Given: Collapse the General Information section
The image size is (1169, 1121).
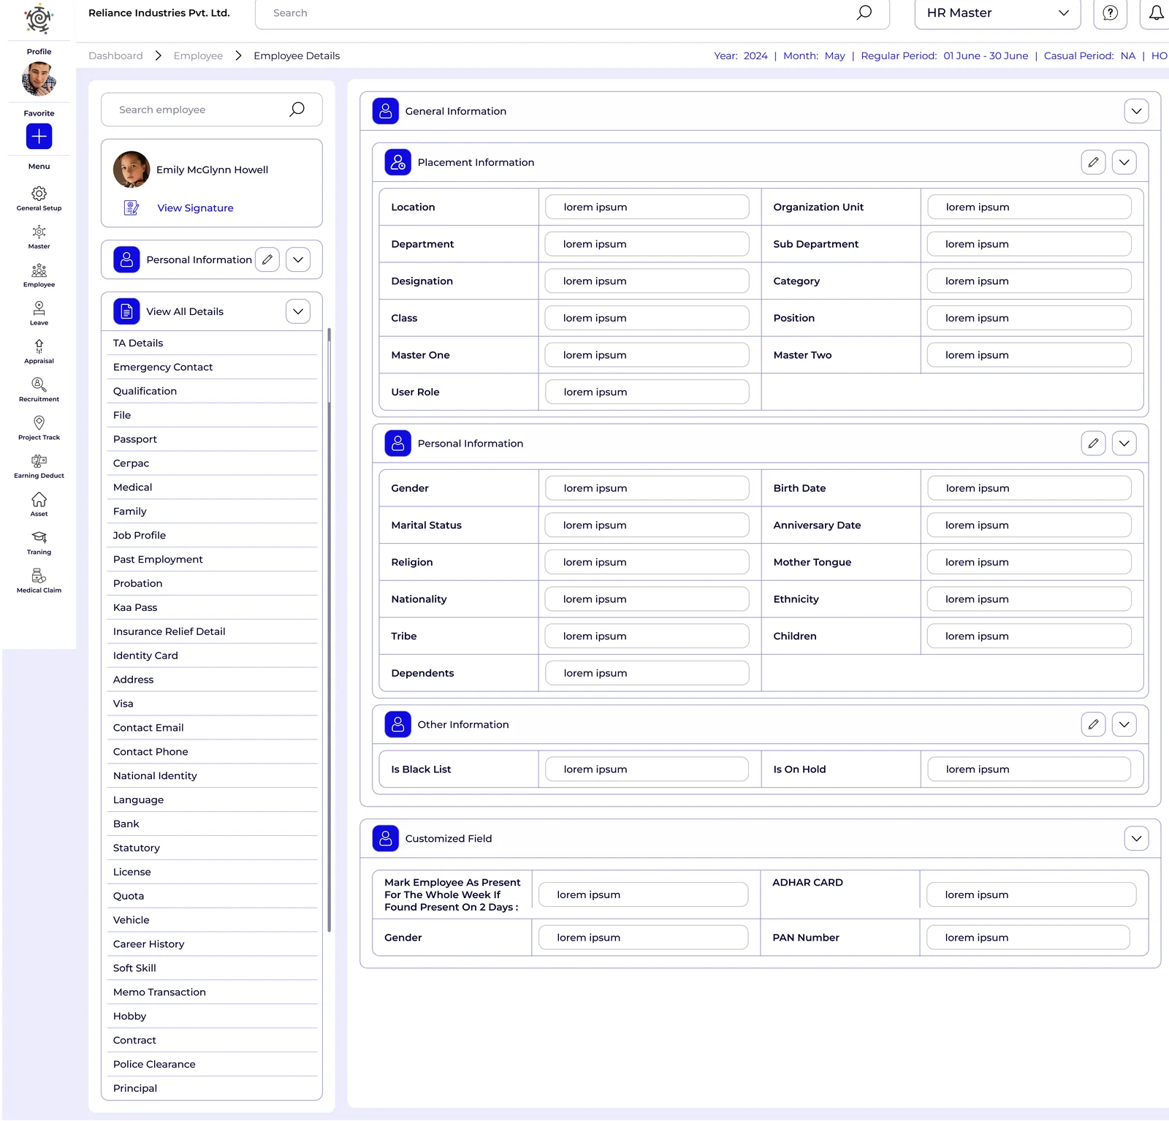Looking at the screenshot, I should tap(1136, 111).
